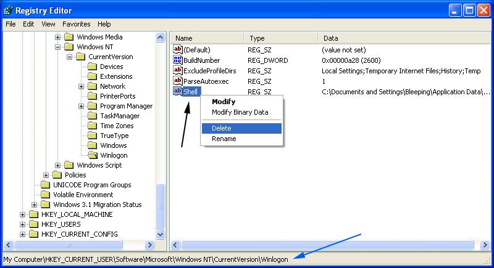
Task: Expand the HKEY_USERS hive
Action: [x=22, y=224]
